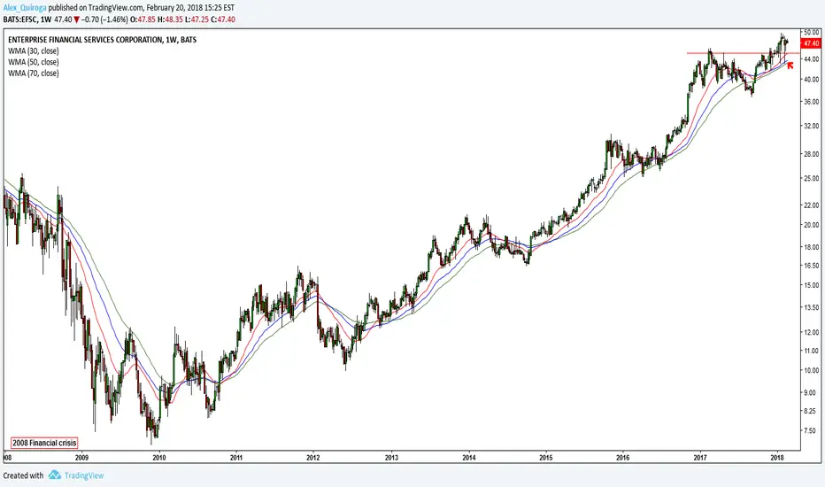Click the L:47.25 low value
Screen dimensions: 825x487
(197, 19)
